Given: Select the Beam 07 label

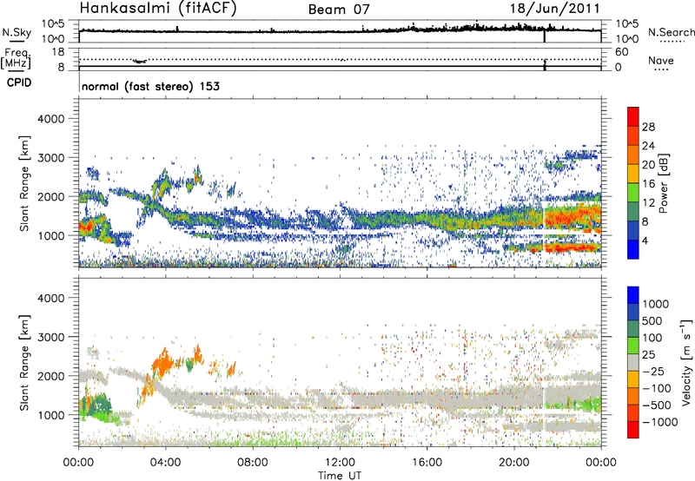Looking at the screenshot, I should coord(339,10).
